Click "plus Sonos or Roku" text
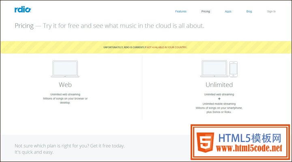Viewport: 292px width, 162px height. click(219, 112)
